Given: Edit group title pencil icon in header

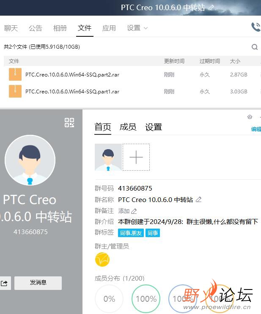Looking at the screenshot, I should tap(211, 8).
